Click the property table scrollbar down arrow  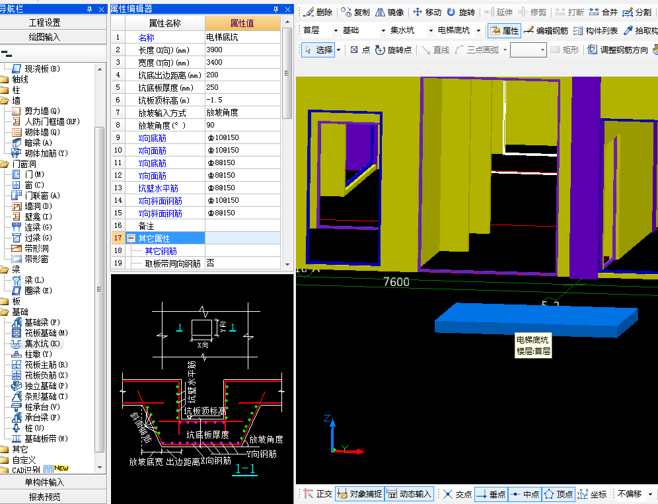point(287,264)
